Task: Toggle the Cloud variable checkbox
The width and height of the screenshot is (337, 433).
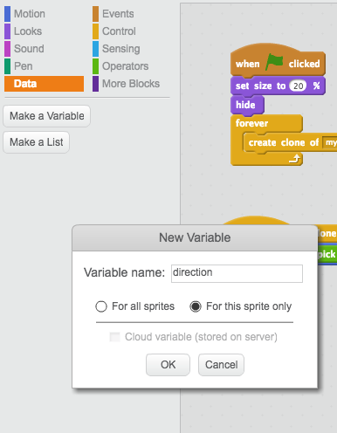Action: 114,337
